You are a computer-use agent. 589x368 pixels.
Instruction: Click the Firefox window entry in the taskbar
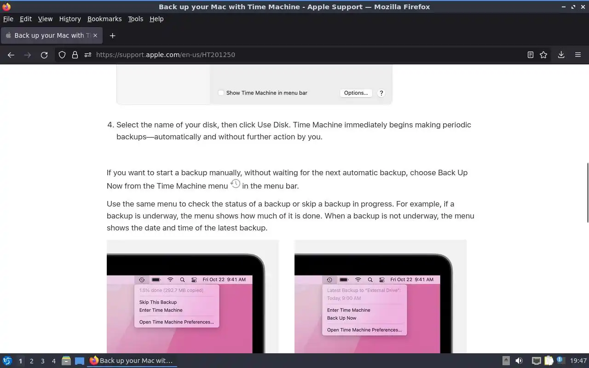click(x=132, y=361)
